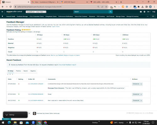Open the Chrome extensions puzzle icon

[x=138, y=7]
